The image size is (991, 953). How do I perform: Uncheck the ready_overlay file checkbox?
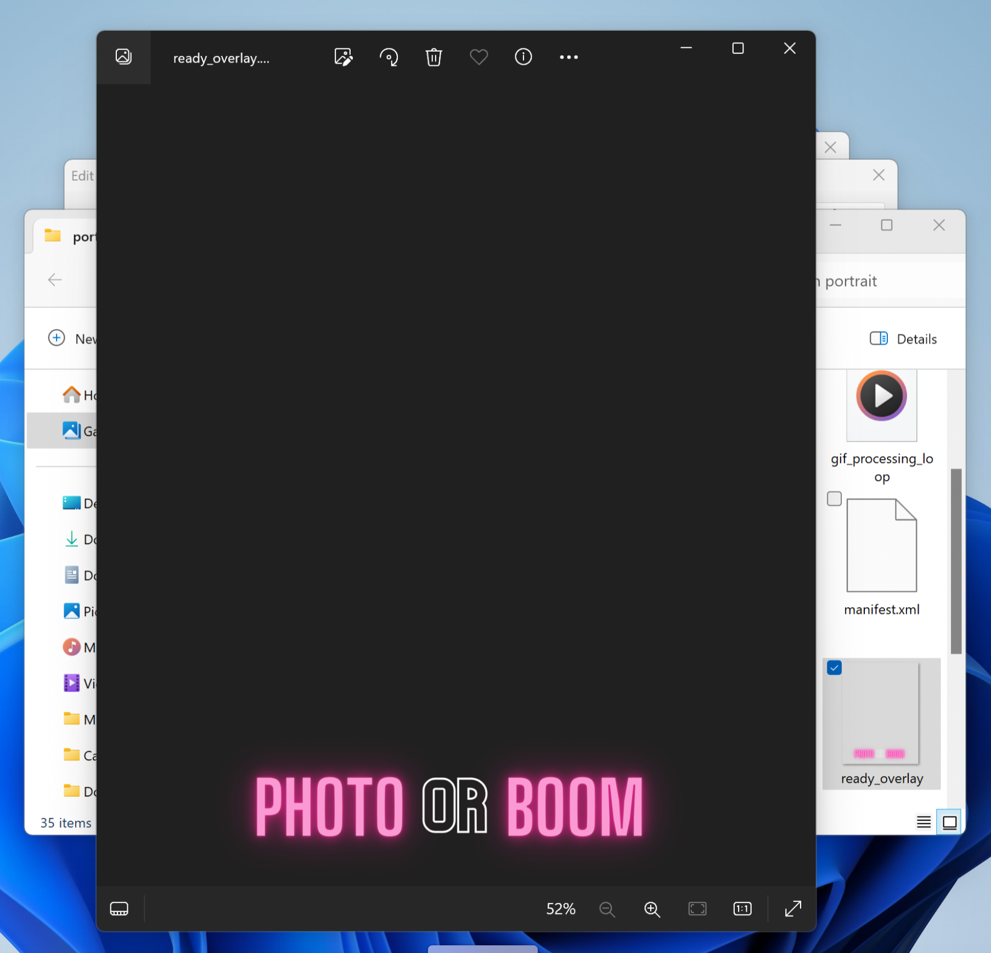click(834, 668)
